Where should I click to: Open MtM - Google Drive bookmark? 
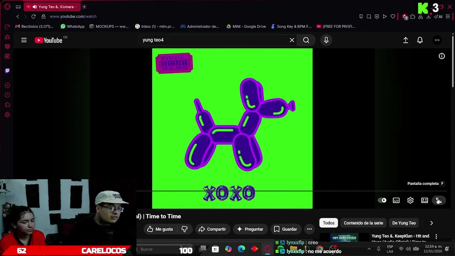(246, 26)
